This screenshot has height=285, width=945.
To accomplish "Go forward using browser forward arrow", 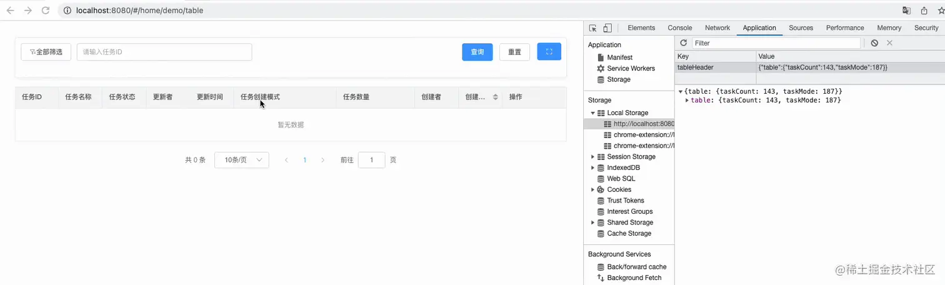I will click(27, 11).
